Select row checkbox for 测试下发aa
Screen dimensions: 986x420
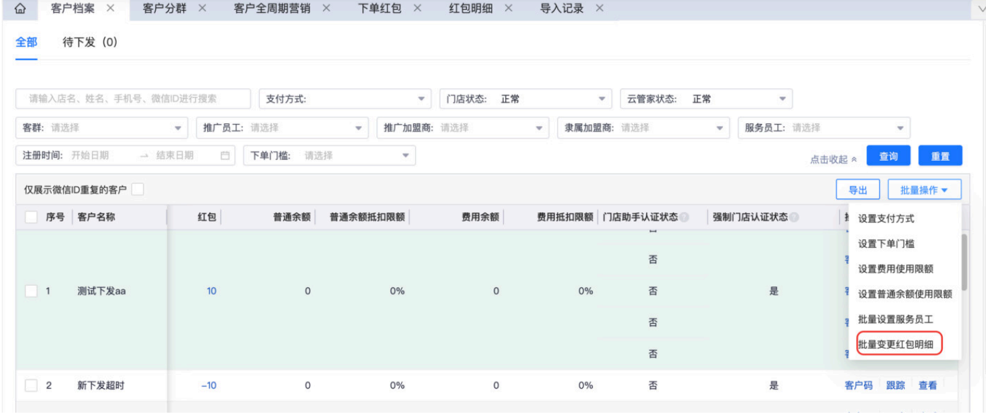(x=31, y=291)
